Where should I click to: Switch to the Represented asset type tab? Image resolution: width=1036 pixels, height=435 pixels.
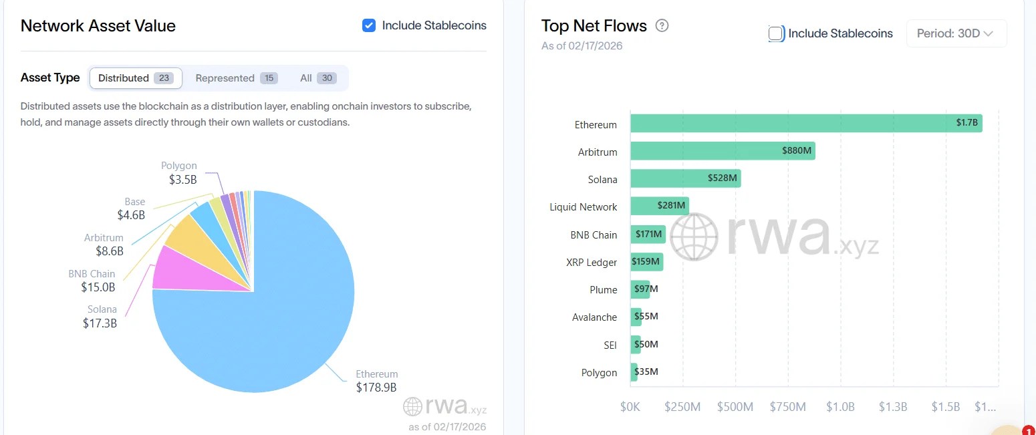point(236,78)
